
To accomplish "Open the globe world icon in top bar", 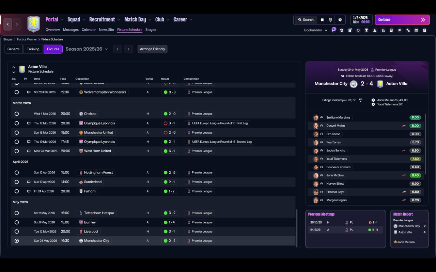I will point(330,20).
